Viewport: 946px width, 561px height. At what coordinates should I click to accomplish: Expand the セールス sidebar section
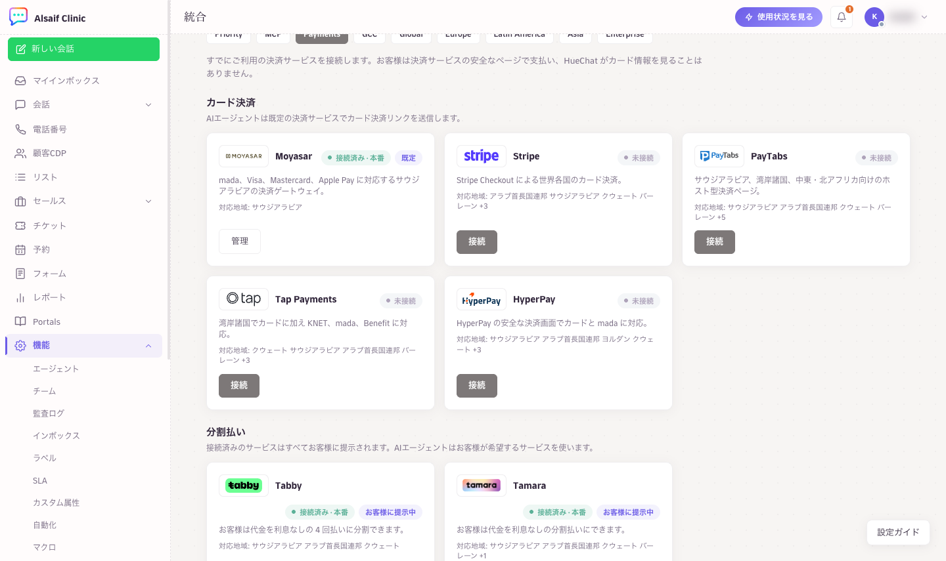click(x=148, y=201)
